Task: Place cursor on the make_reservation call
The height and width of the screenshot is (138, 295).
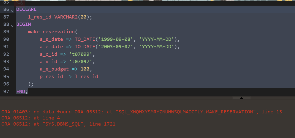Action: click(51, 32)
